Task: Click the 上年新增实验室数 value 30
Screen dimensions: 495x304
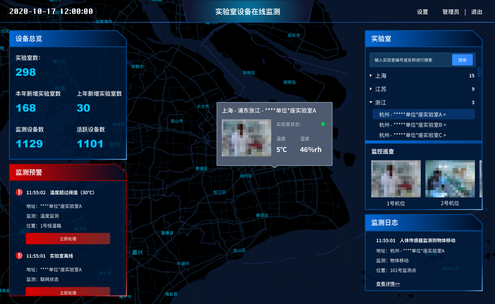Action: pyautogui.click(x=84, y=108)
